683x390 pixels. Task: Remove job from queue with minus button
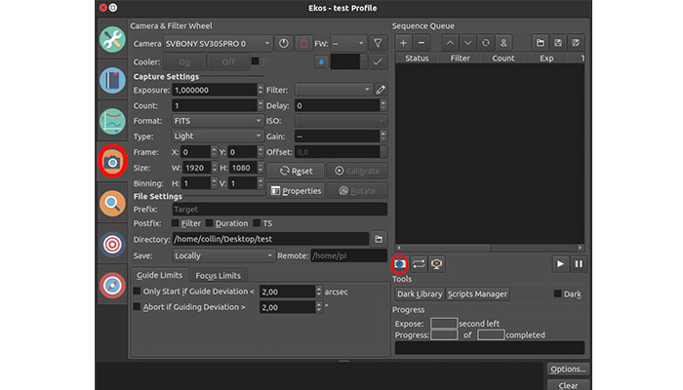[422, 43]
